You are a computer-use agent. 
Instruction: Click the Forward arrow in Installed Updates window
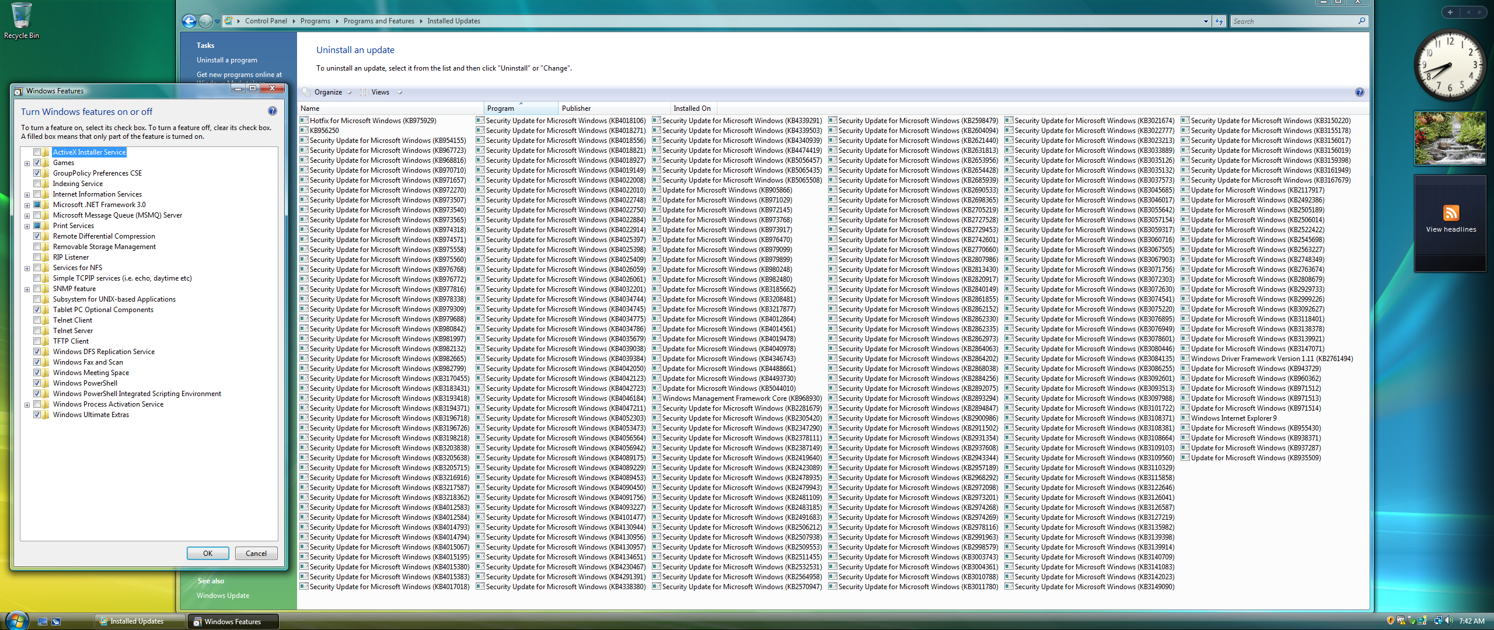tap(205, 22)
